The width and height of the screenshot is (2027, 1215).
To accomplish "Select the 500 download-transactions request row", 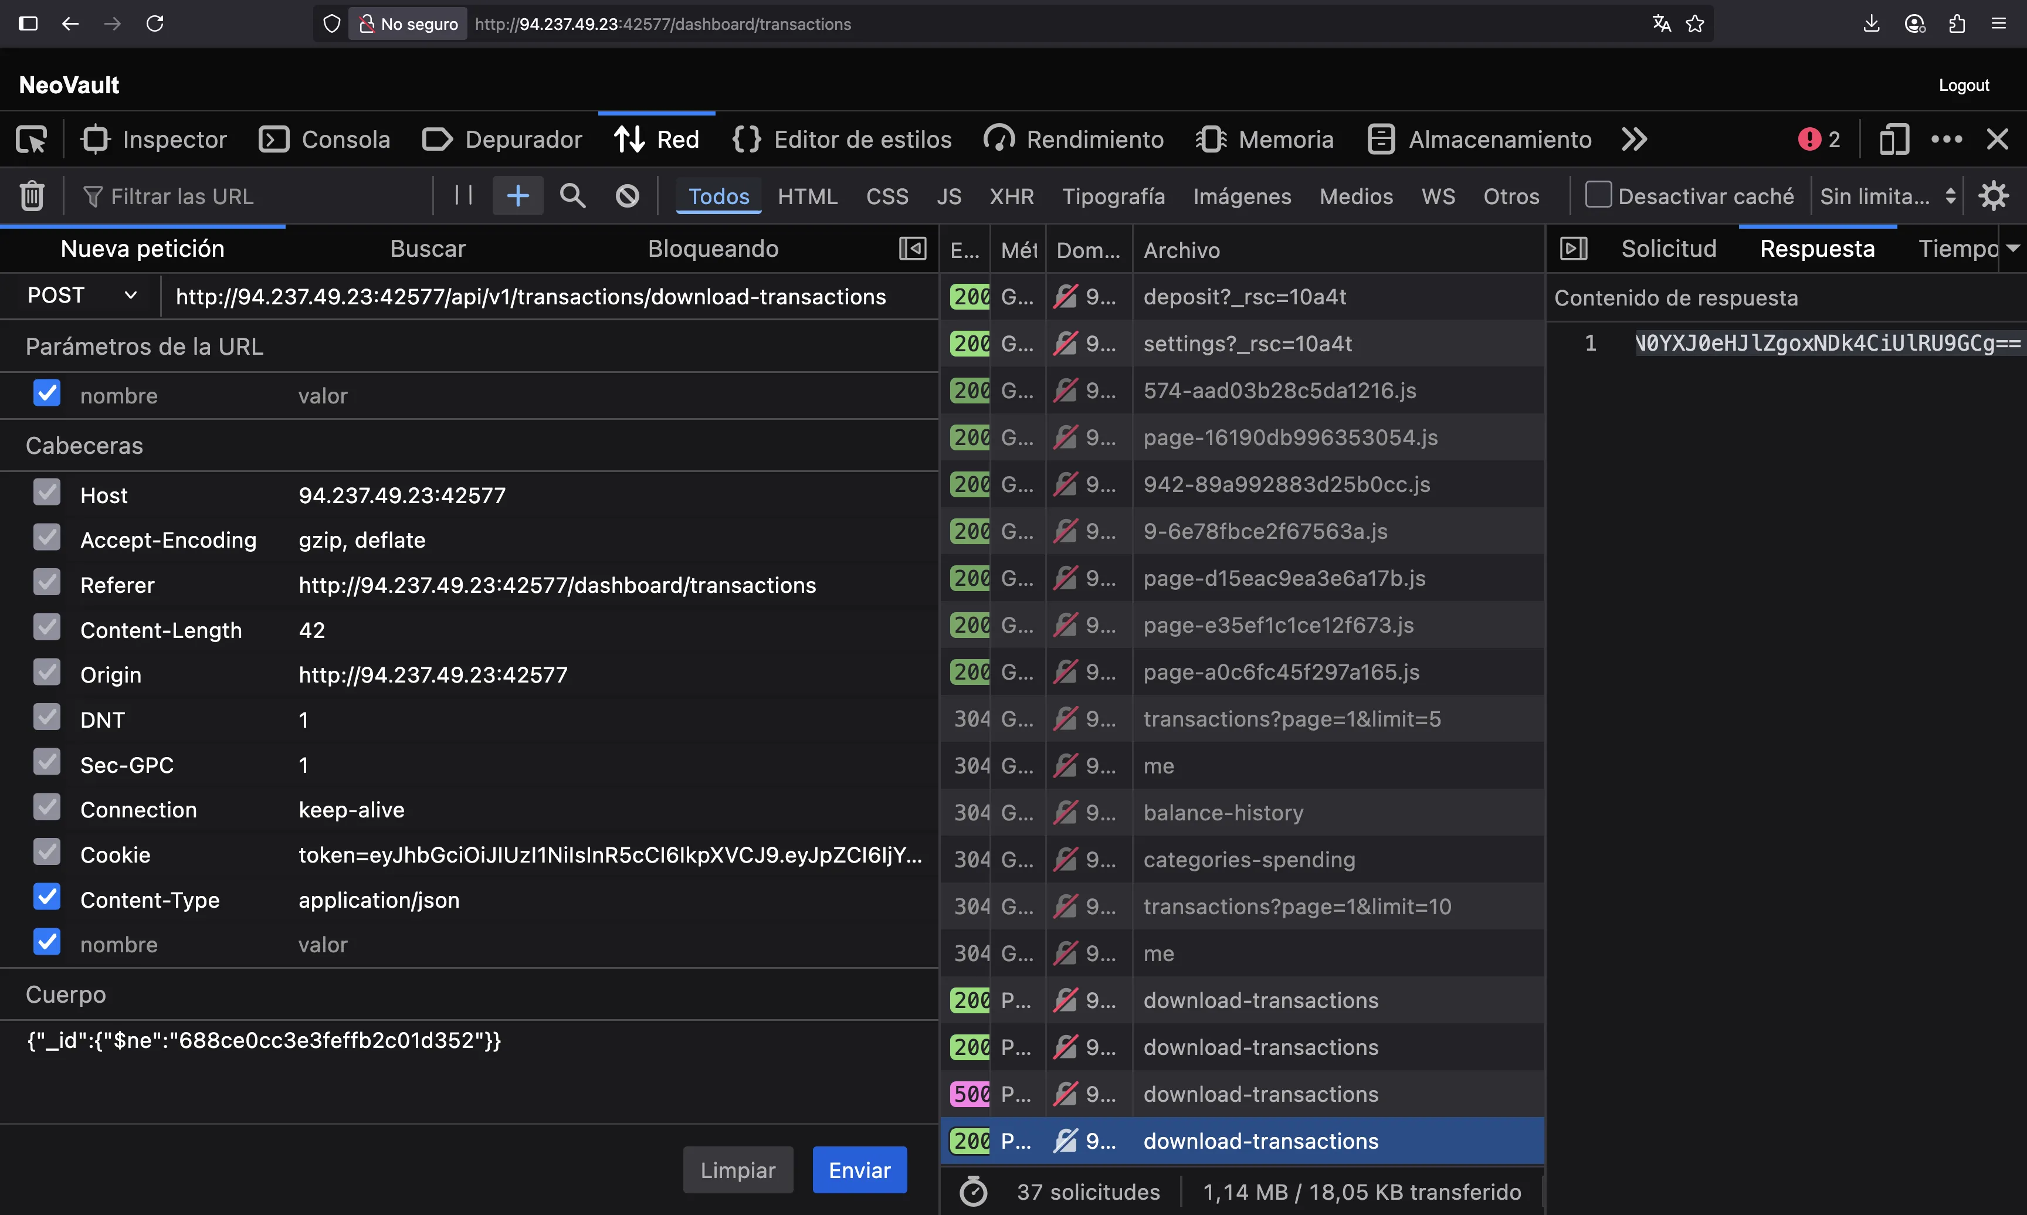I will click(x=1242, y=1095).
